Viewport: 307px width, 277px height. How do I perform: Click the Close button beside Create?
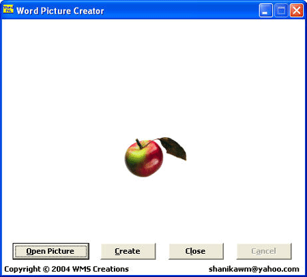pyautogui.click(x=196, y=251)
